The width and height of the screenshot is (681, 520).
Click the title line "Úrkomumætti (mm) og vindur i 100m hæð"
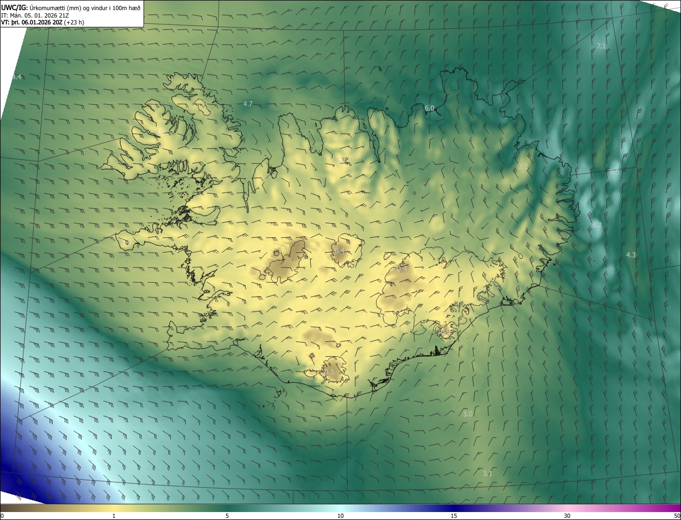85,7
